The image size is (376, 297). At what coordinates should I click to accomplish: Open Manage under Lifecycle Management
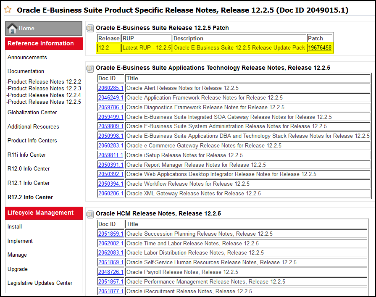17,255
